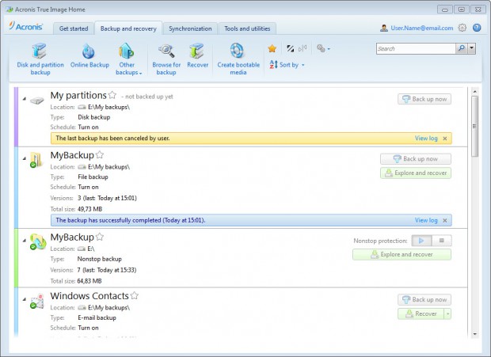Image resolution: width=491 pixels, height=357 pixels.
Task: Open Create bootable media
Action: (x=238, y=59)
